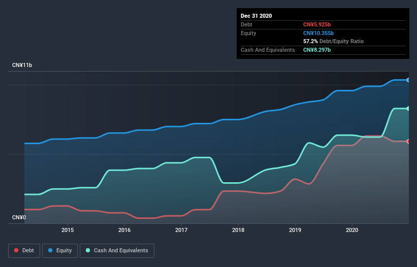417x267 pixels.
Task: Click the CN¥0 y-axis label
Action: (x=19, y=217)
